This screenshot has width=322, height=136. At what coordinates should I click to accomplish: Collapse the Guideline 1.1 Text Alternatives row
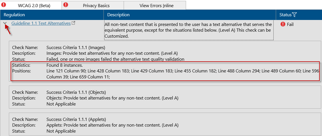click(x=5, y=23)
